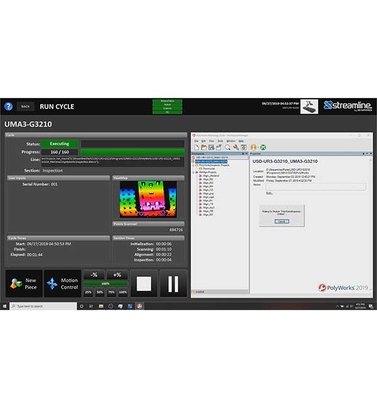Click the New workspace icon in PolyWorks toolbar
Viewport: 377px width, 408px height.
coord(196,147)
